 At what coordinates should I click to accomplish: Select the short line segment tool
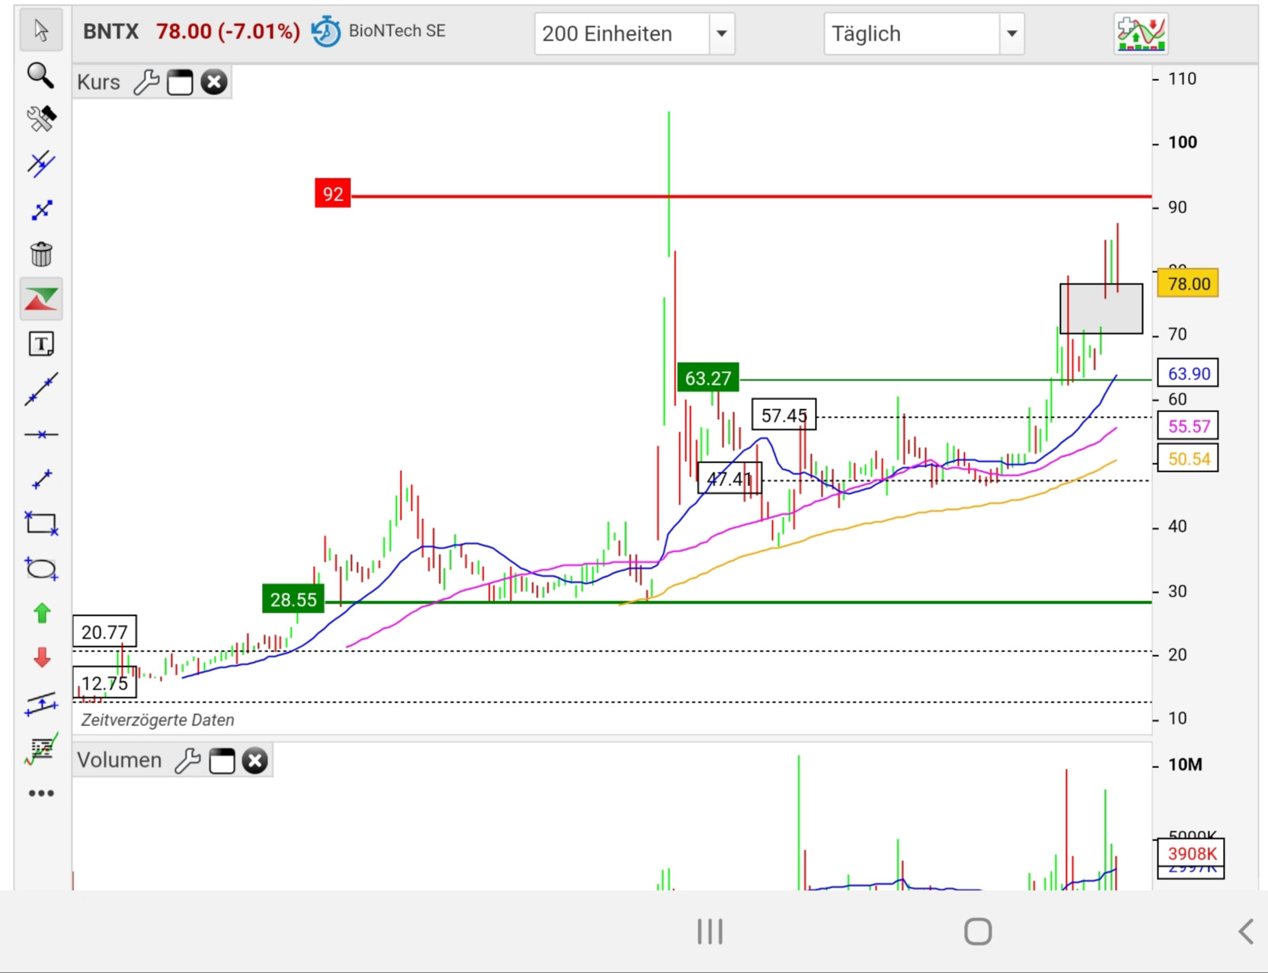(41, 479)
